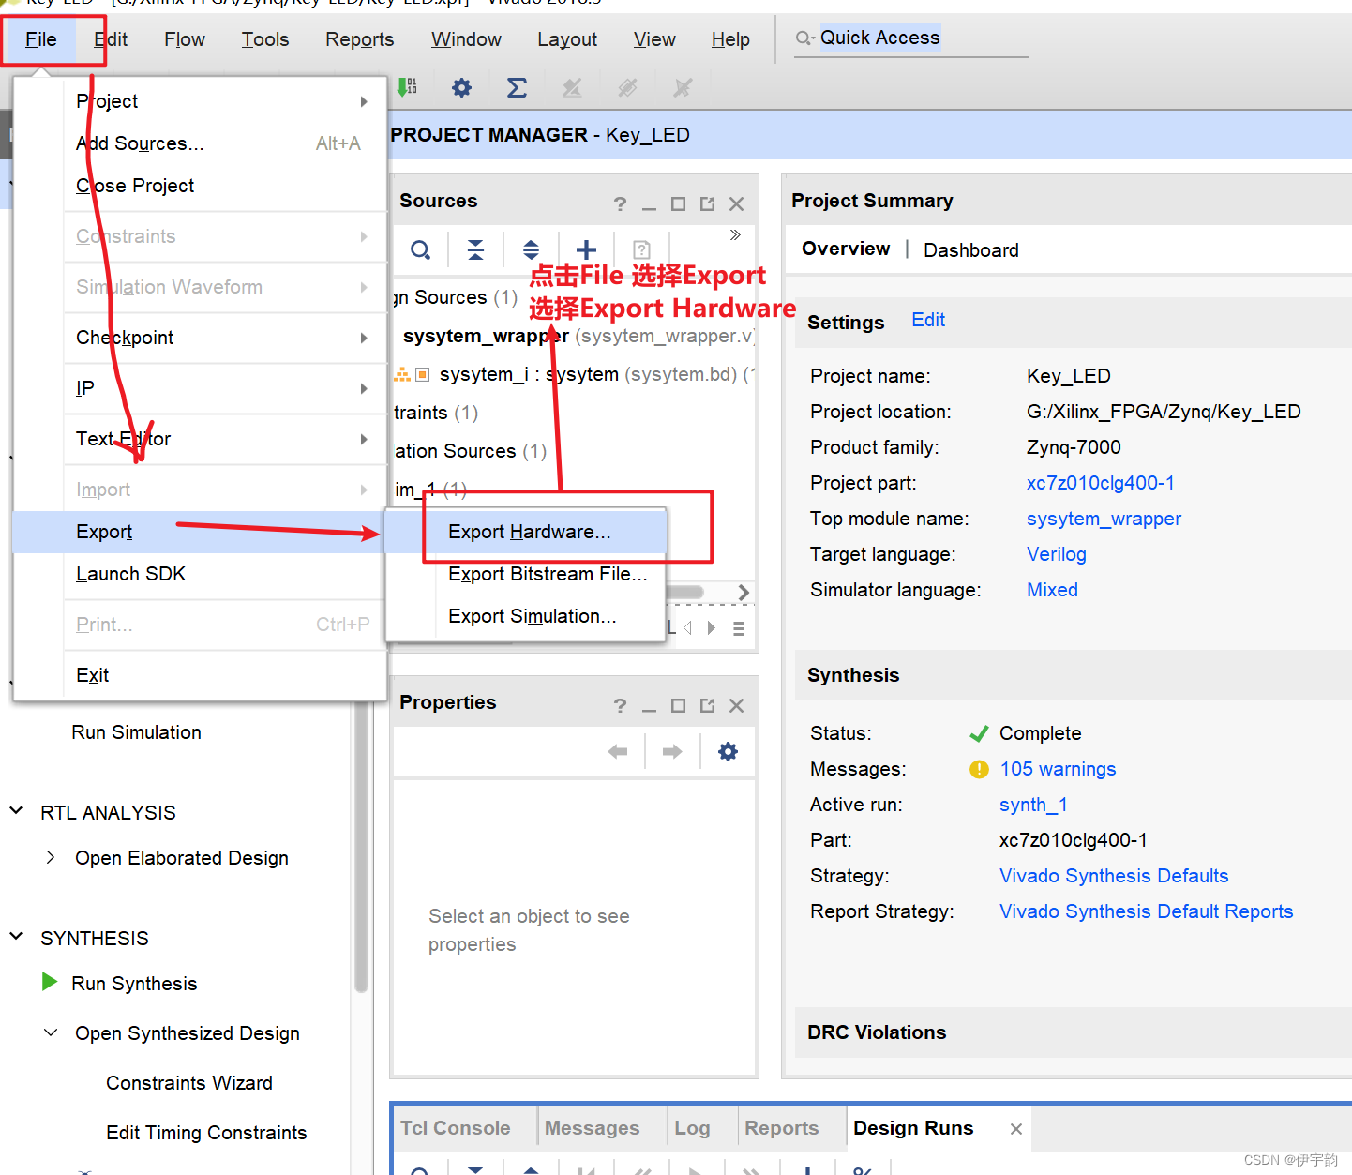Collapse Open Synthesized Design
The image size is (1352, 1175).
(51, 1032)
